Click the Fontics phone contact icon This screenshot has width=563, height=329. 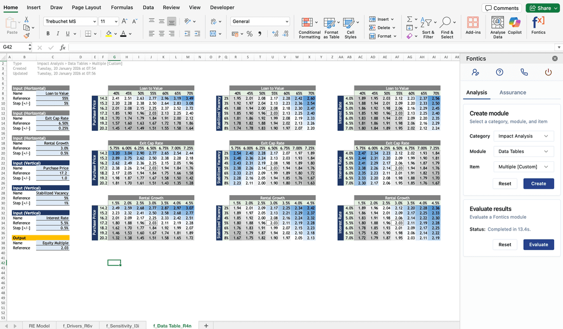(x=524, y=72)
